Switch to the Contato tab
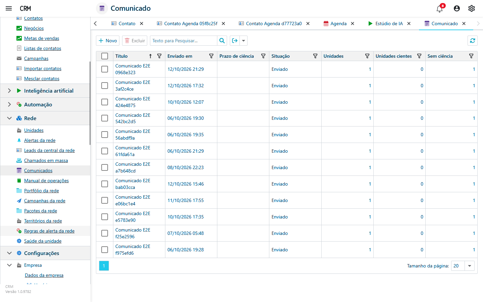The height and width of the screenshot is (302, 483). pos(123,23)
